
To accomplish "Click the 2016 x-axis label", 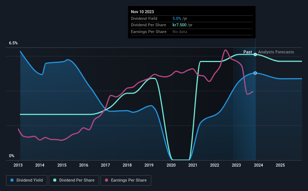I will click(84, 165).
